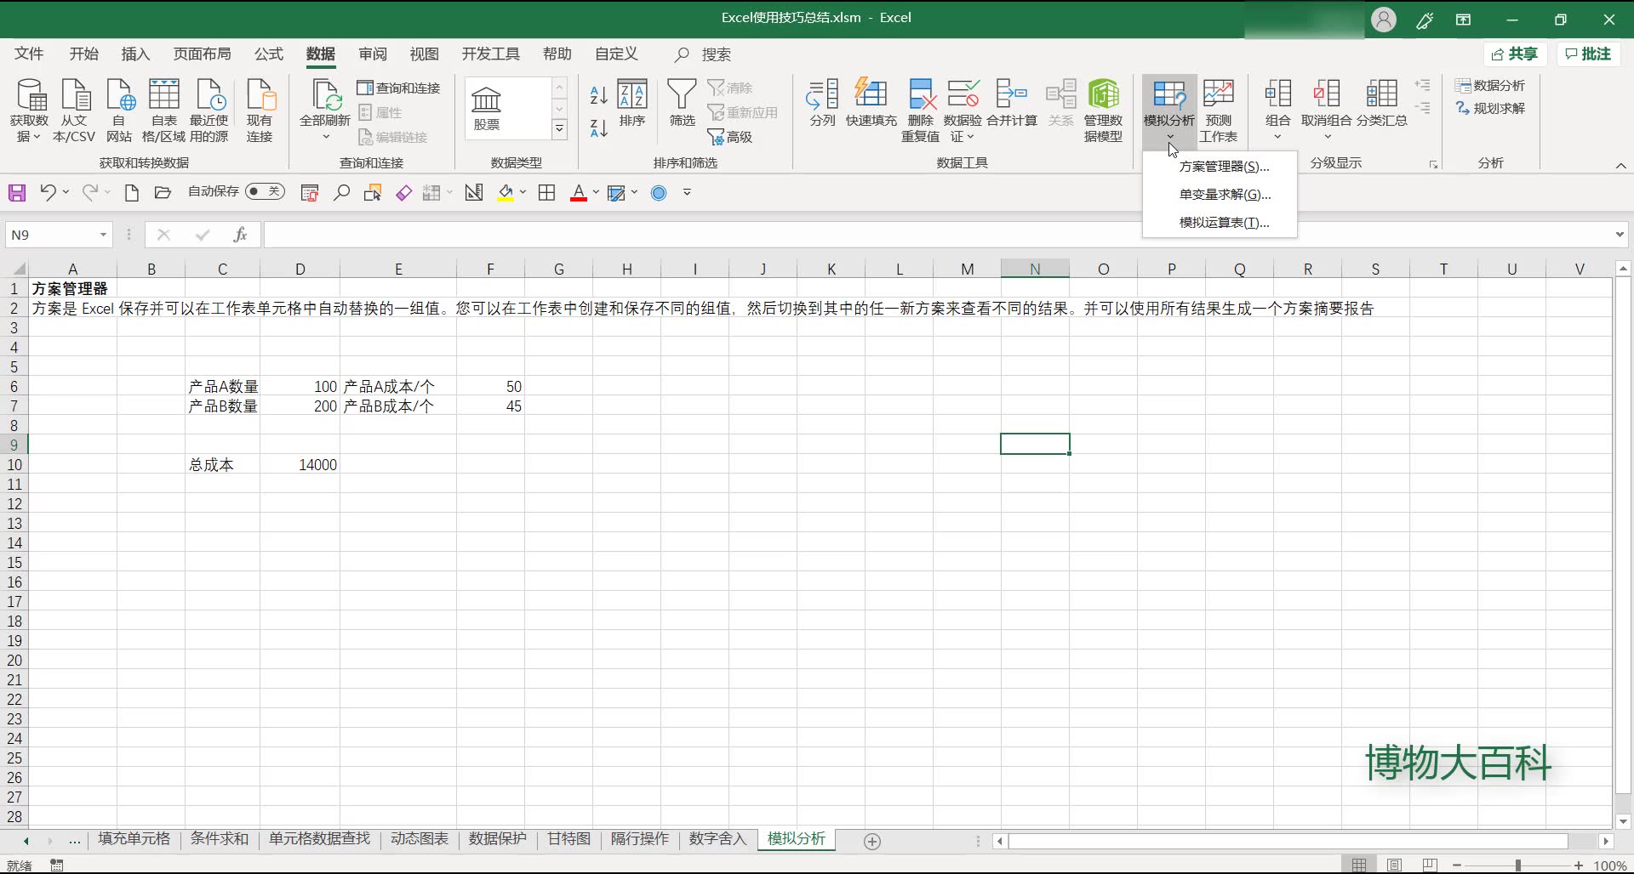The image size is (1634, 874).
Task: Expand the 模拟分析 dropdown arrow
Action: pyautogui.click(x=1170, y=137)
